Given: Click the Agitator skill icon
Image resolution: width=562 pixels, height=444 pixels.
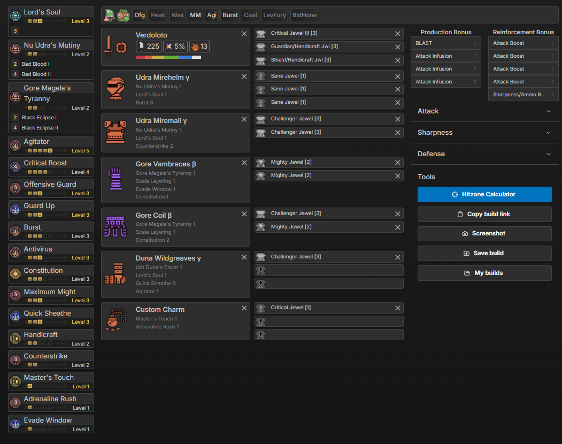Looking at the screenshot, I should pyautogui.click(x=15, y=146).
